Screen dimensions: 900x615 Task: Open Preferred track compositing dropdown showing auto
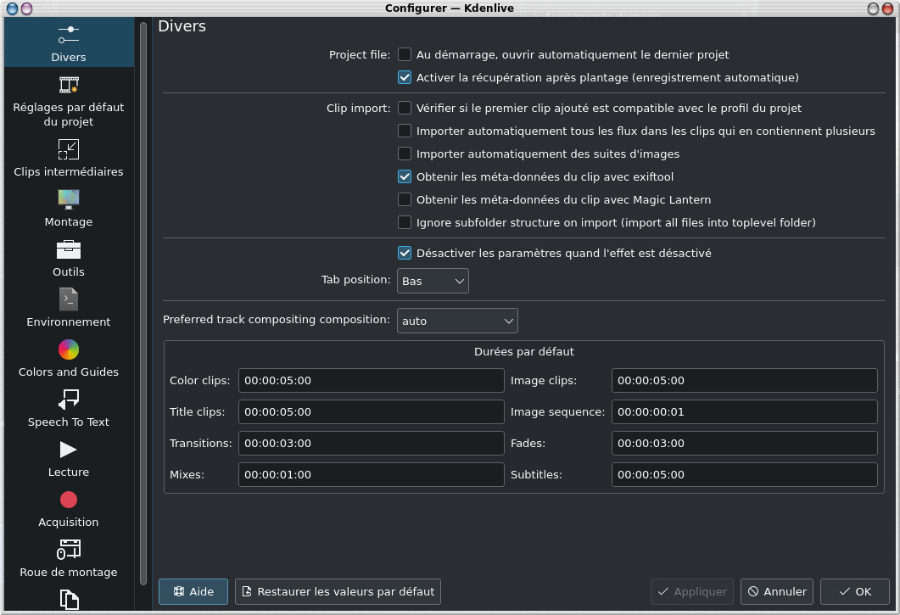[x=457, y=321]
